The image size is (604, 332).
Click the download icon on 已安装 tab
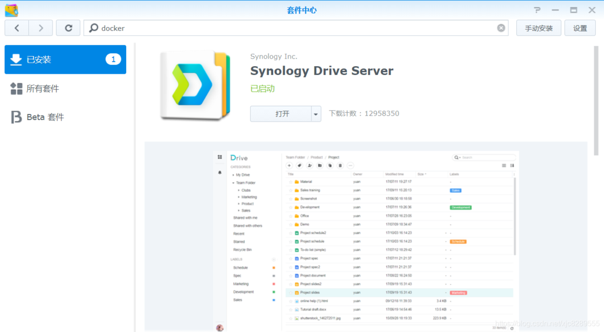(x=16, y=60)
